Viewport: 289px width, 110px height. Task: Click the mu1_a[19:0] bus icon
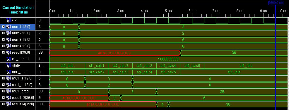tap(9, 78)
